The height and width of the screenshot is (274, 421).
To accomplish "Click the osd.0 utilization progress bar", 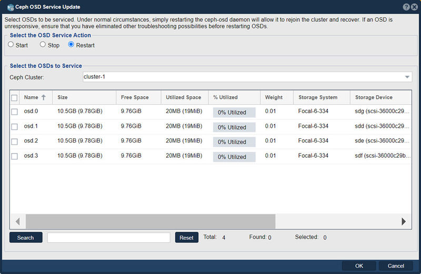I will point(234,113).
